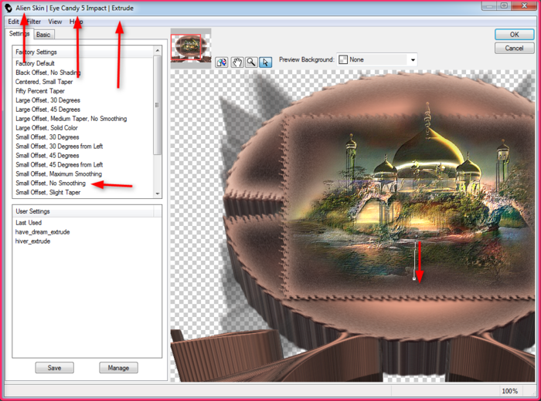Select 'Last Used' user setting
The height and width of the screenshot is (401, 541).
pos(29,223)
